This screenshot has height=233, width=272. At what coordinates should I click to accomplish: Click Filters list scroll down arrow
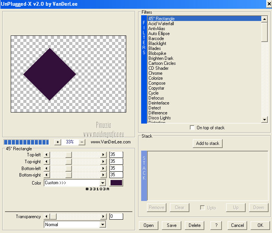tap(264, 119)
